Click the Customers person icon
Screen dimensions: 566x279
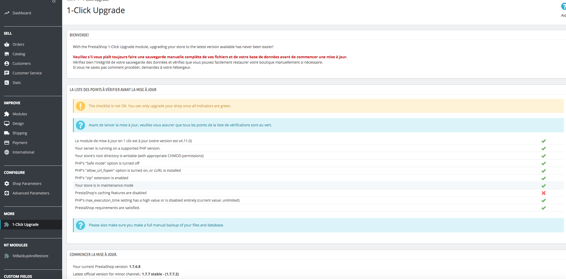coord(7,64)
